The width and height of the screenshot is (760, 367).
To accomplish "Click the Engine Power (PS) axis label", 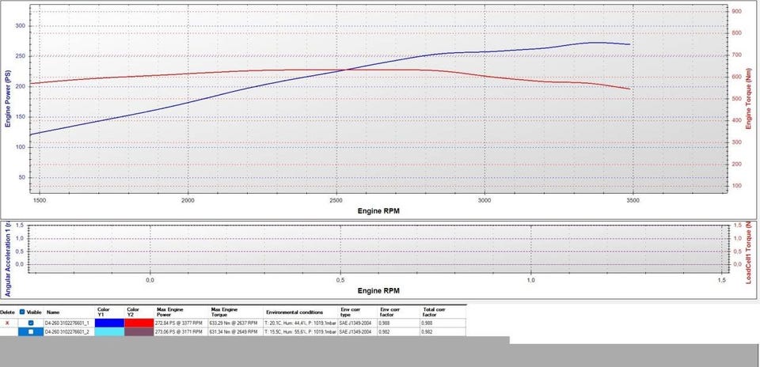I will click(8, 100).
